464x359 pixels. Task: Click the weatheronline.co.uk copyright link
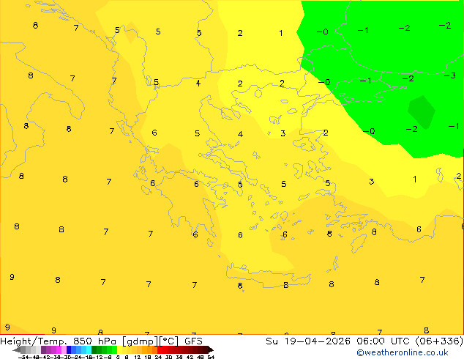tap(402, 352)
